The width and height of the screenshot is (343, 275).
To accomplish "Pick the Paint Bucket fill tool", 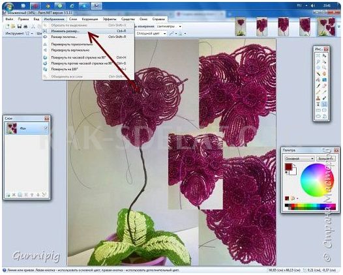I will coord(318,80).
